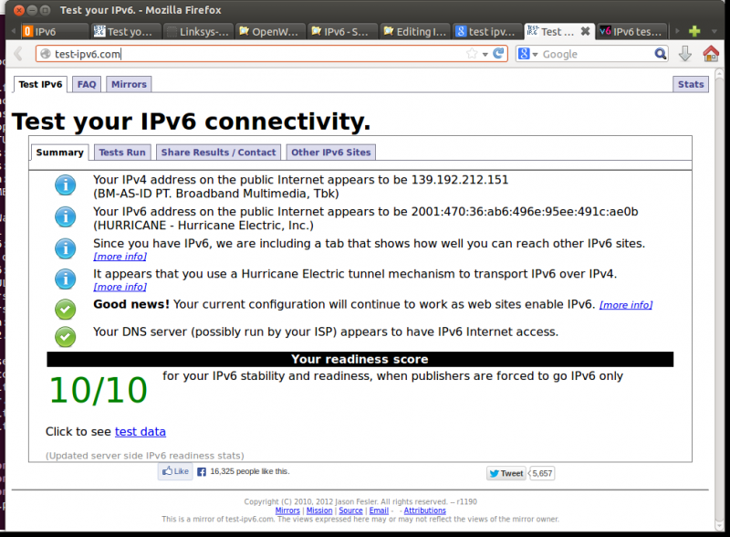Click the back navigation arrow
Image resolution: width=730 pixels, height=537 pixels.
[16, 54]
